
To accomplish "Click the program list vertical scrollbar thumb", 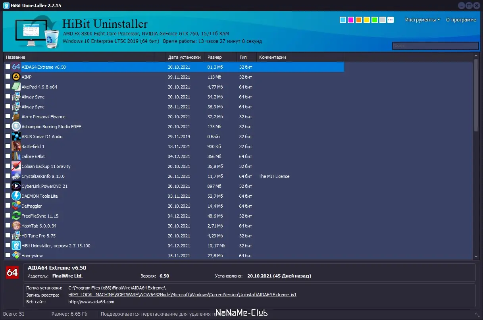I will click(x=476, y=96).
